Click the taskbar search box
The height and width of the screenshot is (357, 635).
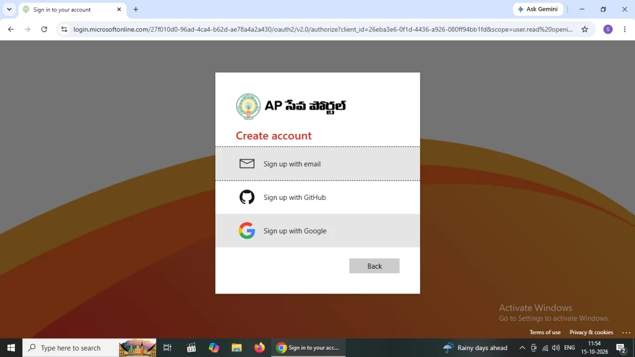coord(89,348)
